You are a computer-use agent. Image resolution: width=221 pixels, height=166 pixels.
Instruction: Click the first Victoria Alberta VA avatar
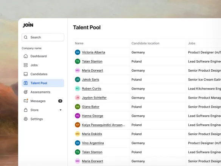pos(78,52)
